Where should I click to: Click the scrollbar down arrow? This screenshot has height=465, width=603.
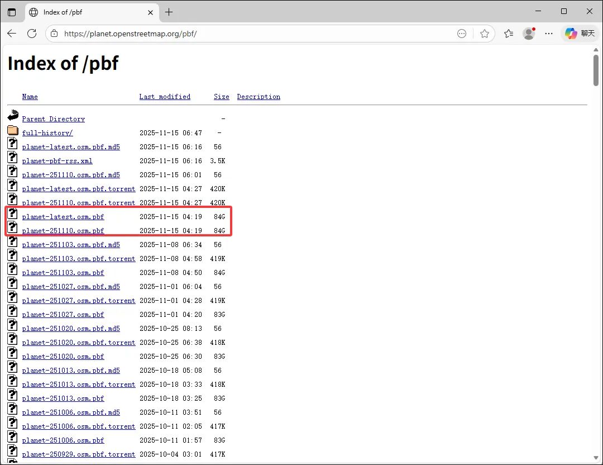(x=596, y=458)
